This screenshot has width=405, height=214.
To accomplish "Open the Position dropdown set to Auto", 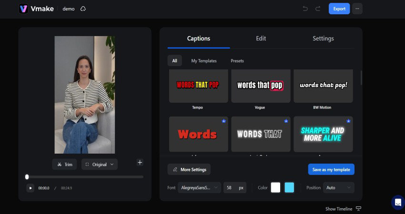I will 339,188.
